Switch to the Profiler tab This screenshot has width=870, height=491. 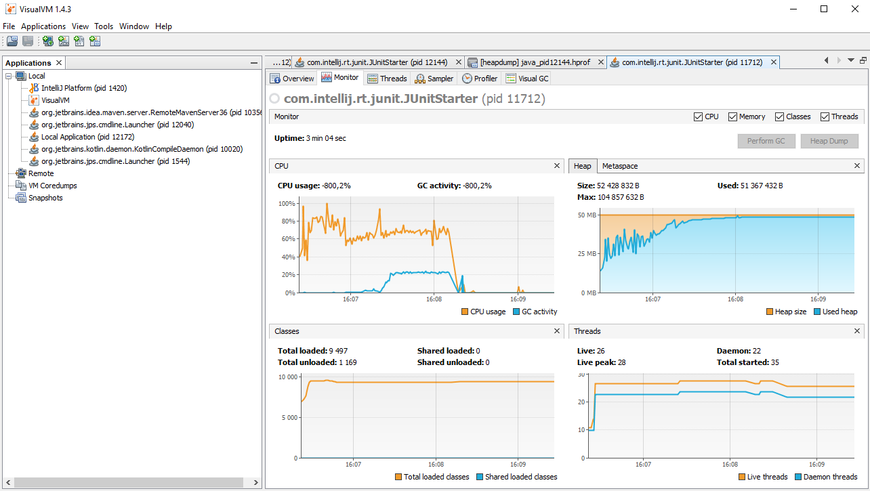pos(480,79)
